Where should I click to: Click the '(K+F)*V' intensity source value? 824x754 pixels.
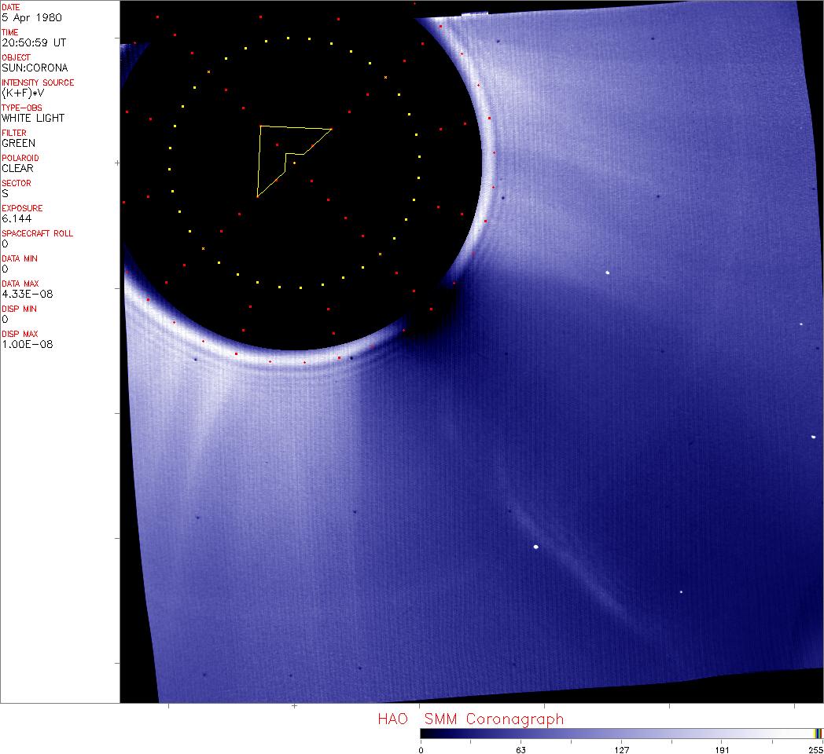coord(21,93)
